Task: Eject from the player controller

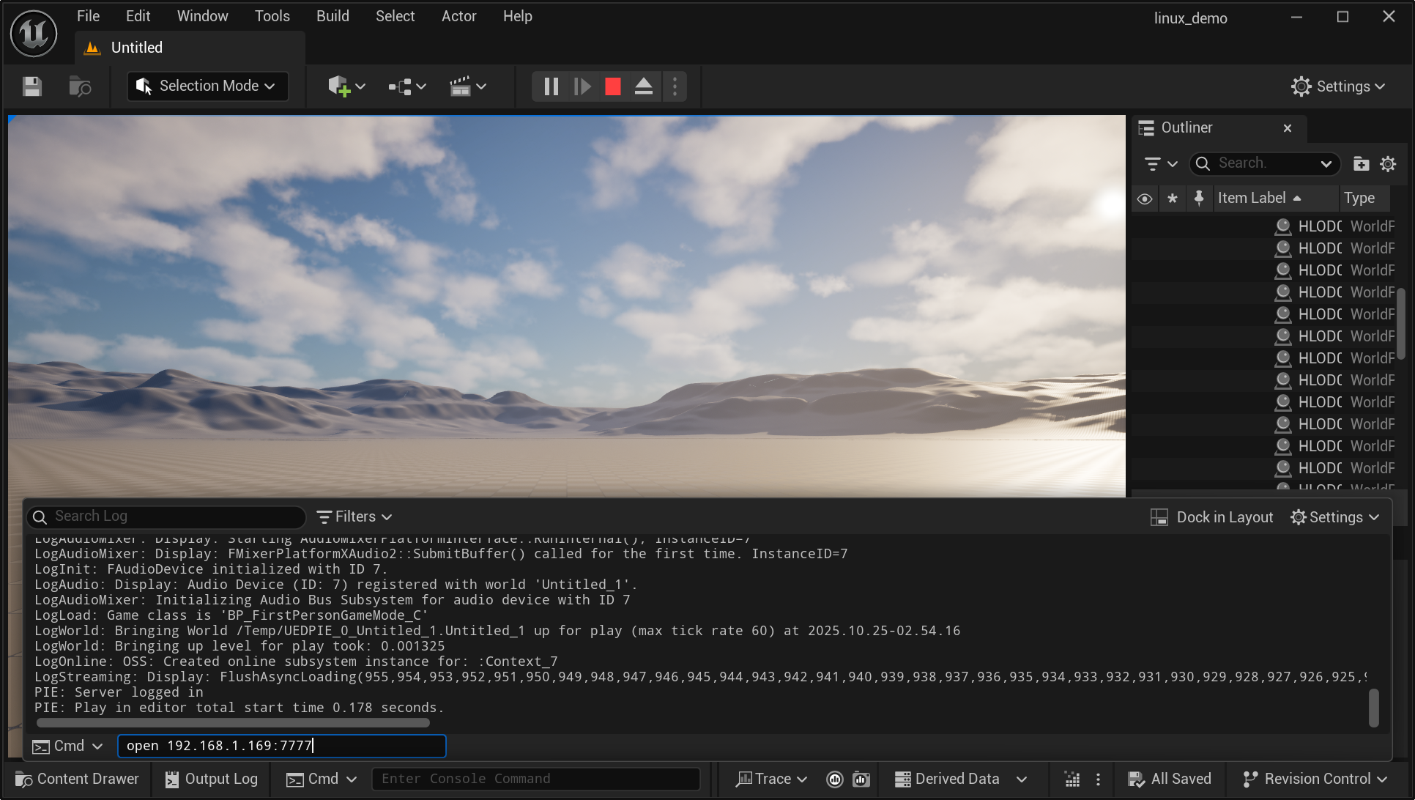Action: 644,86
